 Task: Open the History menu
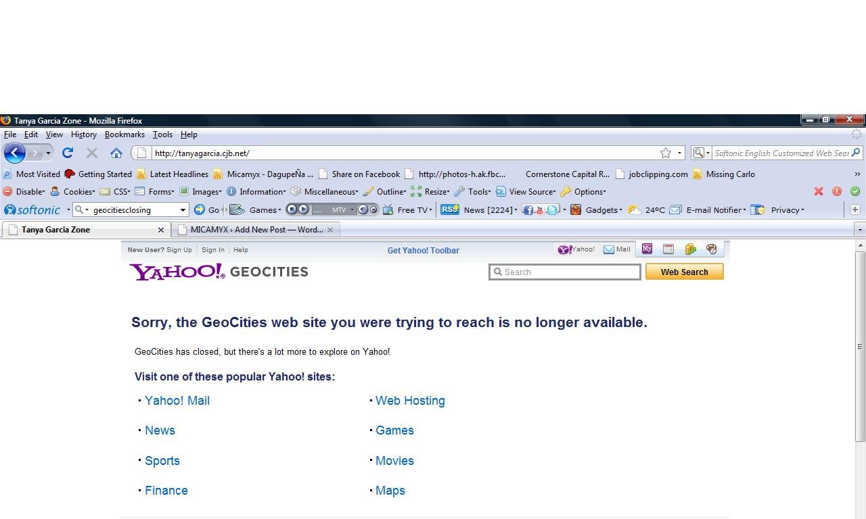pos(84,134)
